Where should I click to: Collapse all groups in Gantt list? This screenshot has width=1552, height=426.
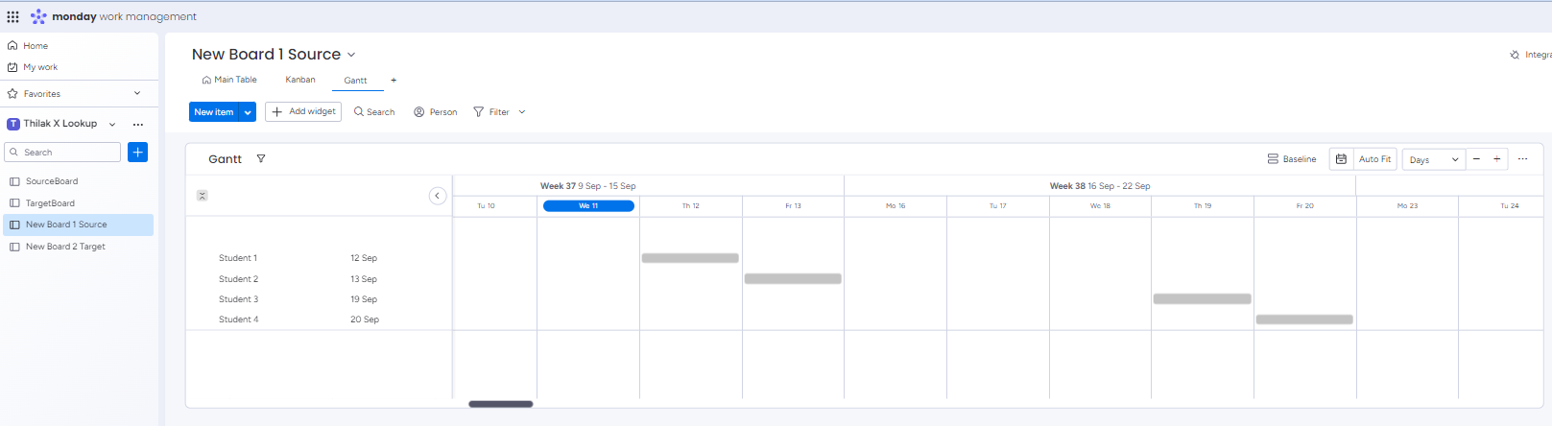point(202,196)
